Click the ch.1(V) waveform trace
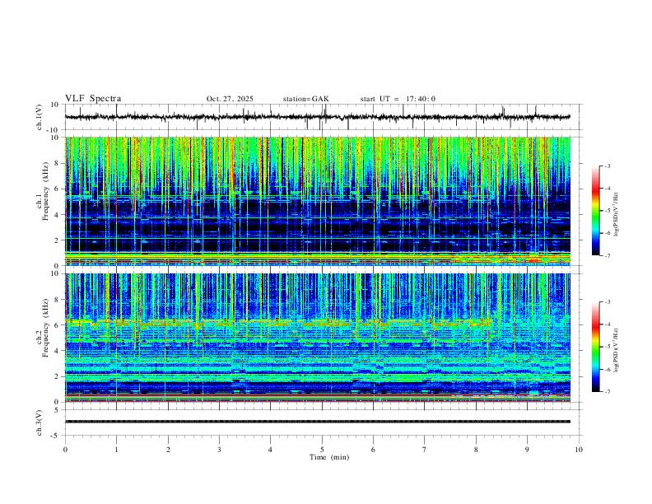This screenshot has width=652, height=504. pyautogui.click(x=318, y=117)
